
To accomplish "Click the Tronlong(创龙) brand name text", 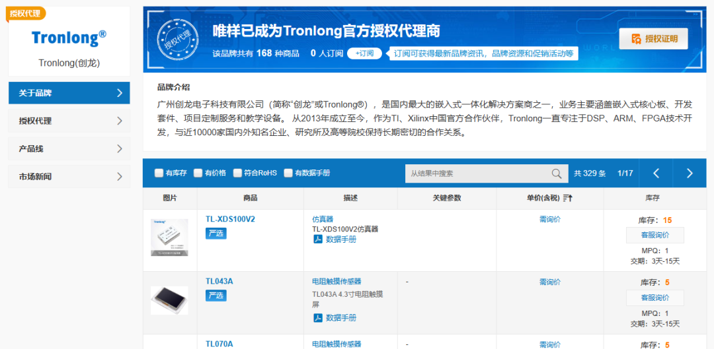I will pyautogui.click(x=69, y=63).
